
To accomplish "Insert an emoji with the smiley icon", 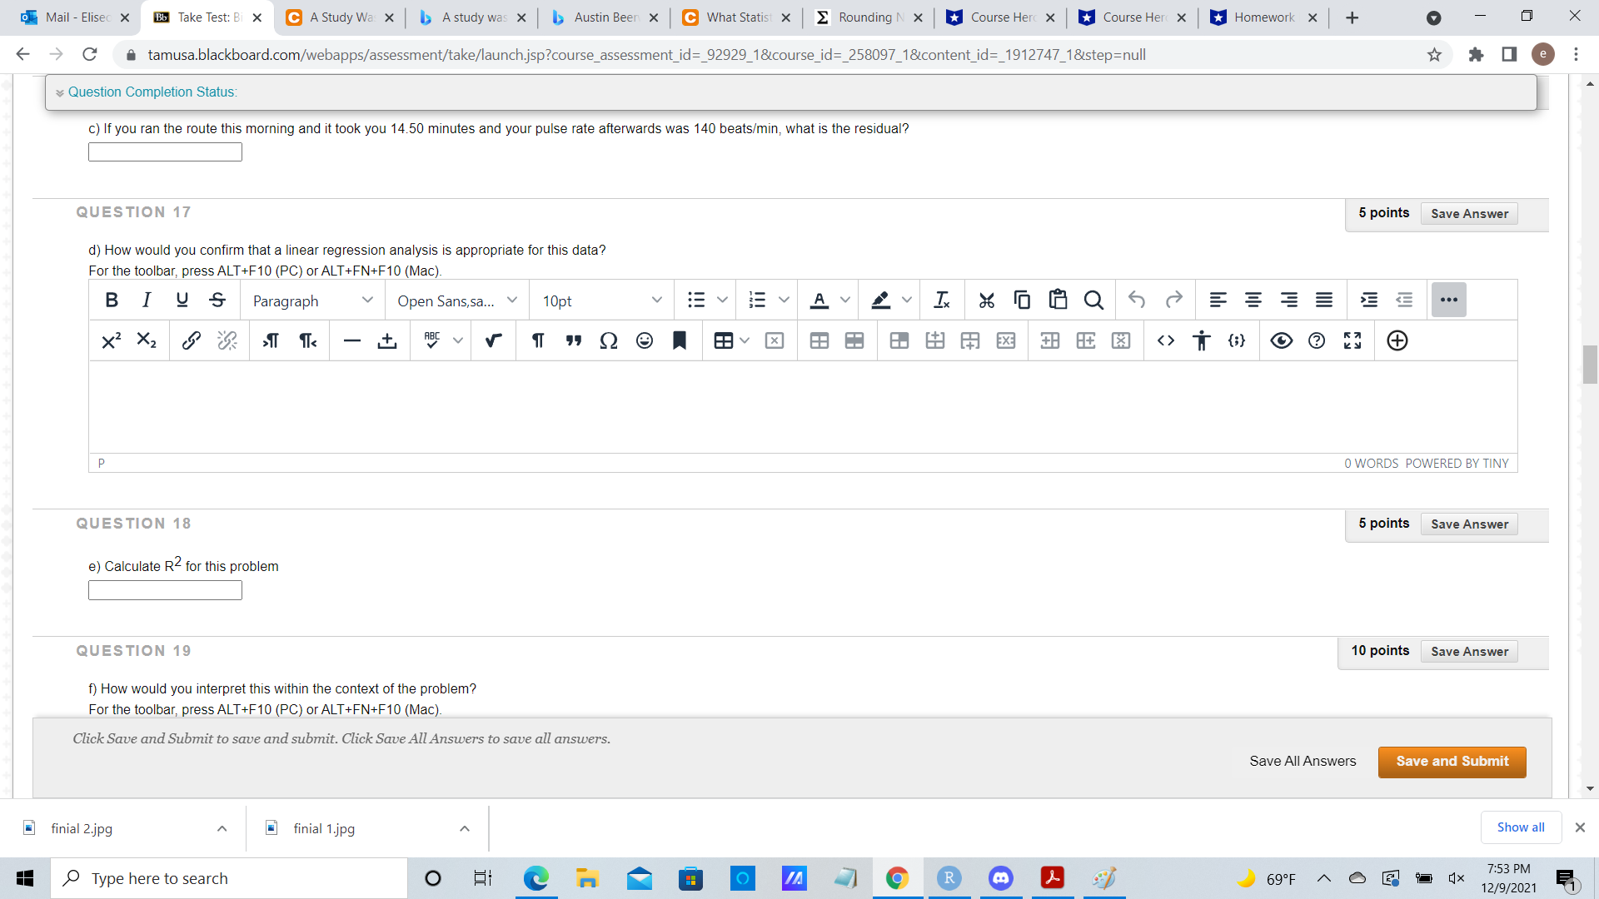I will [645, 340].
